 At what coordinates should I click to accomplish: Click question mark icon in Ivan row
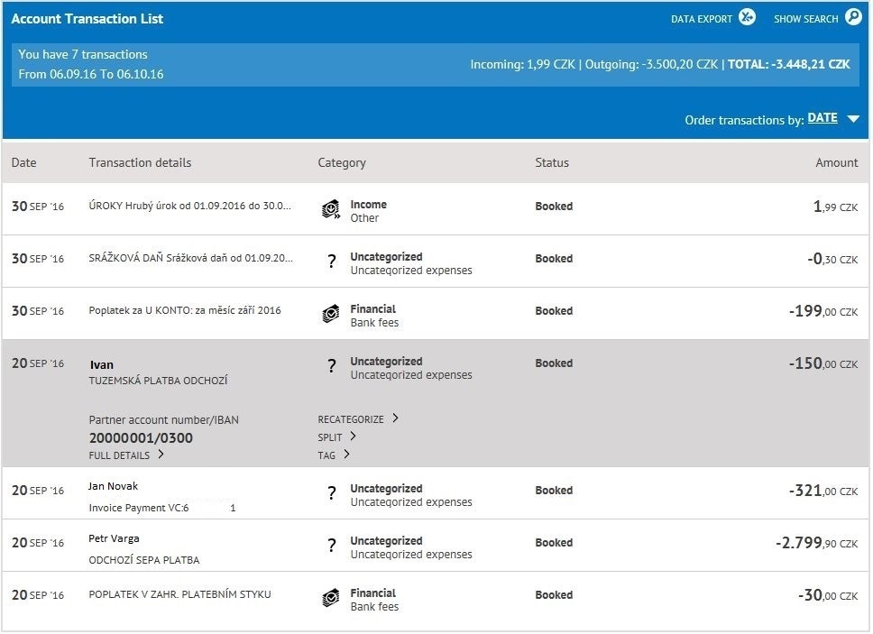[x=332, y=366]
